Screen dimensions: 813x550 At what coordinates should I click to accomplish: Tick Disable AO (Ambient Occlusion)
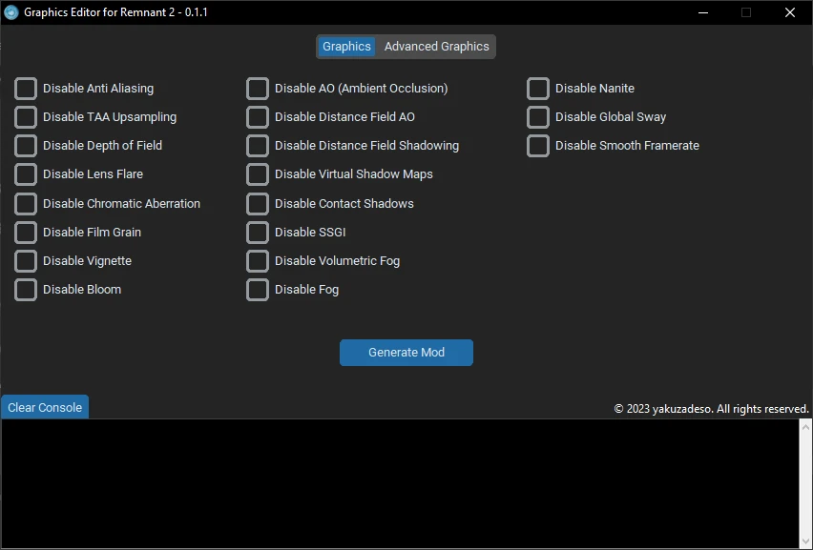[258, 89]
